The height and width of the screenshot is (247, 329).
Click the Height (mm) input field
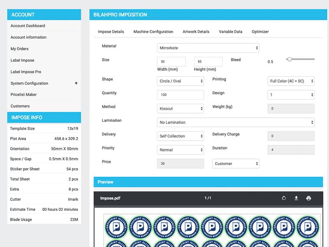tap(208, 61)
